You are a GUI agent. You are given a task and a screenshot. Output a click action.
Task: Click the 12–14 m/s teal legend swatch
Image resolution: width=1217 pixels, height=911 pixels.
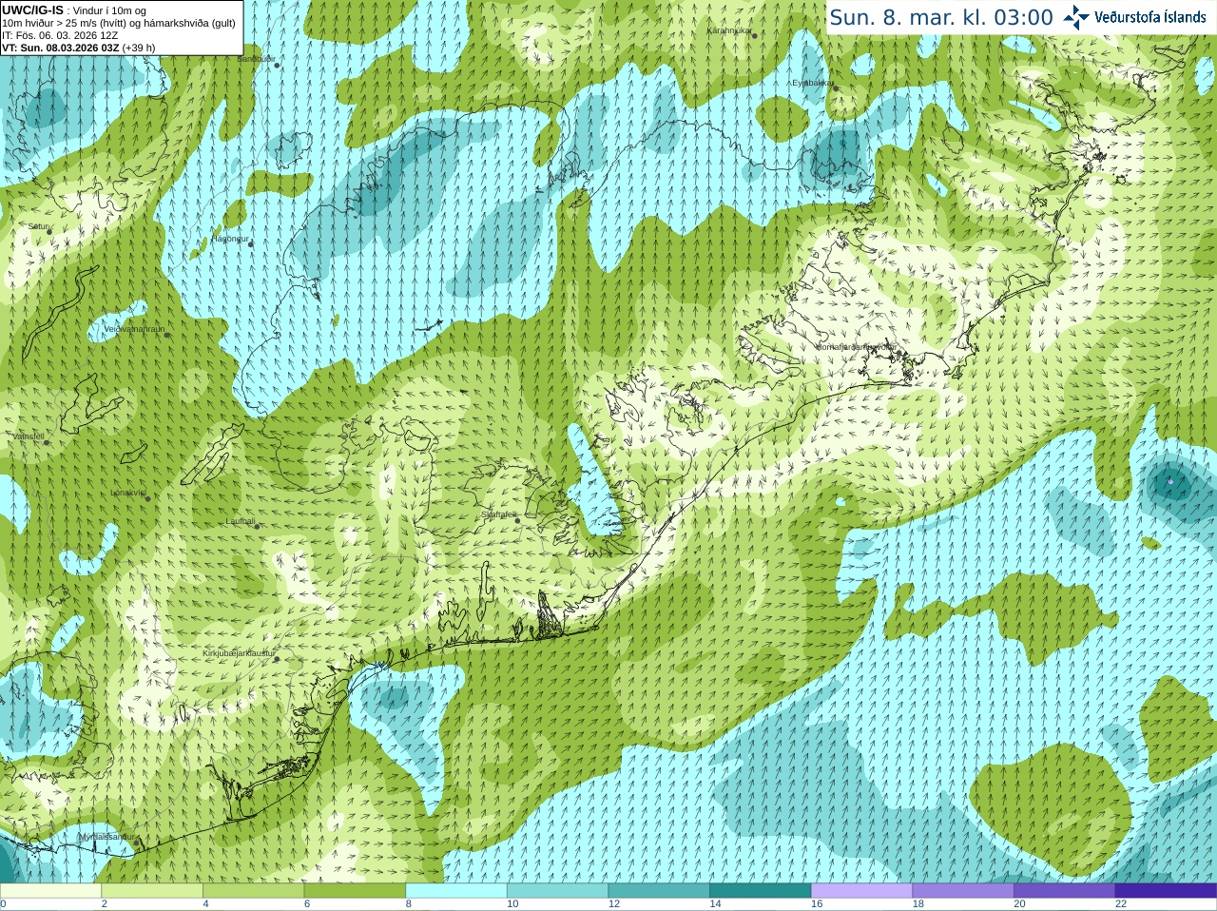click(659, 890)
